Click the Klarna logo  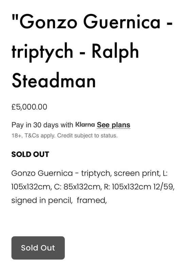pos(85,124)
